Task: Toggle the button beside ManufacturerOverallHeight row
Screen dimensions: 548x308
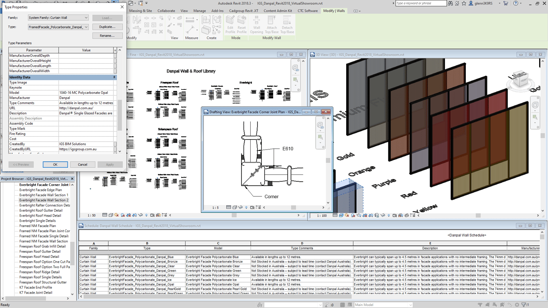Action: [x=115, y=61]
